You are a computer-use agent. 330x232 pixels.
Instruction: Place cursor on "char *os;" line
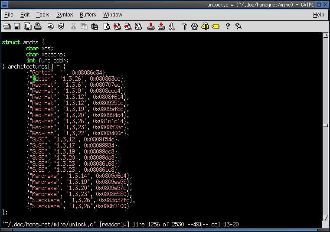[x=39, y=48]
